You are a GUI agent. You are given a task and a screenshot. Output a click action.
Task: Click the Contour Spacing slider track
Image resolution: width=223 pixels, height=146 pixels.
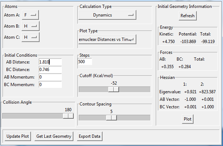coord(133,118)
